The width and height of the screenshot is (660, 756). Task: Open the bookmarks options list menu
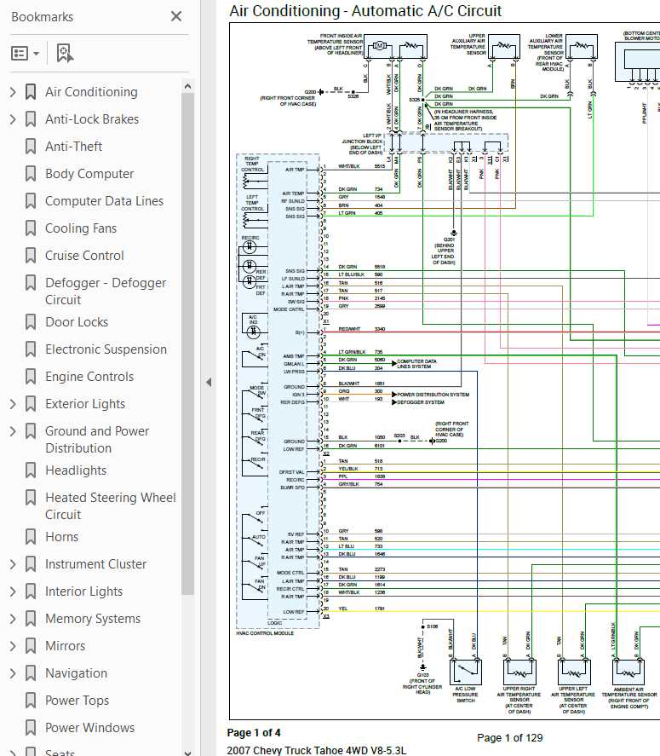25,54
